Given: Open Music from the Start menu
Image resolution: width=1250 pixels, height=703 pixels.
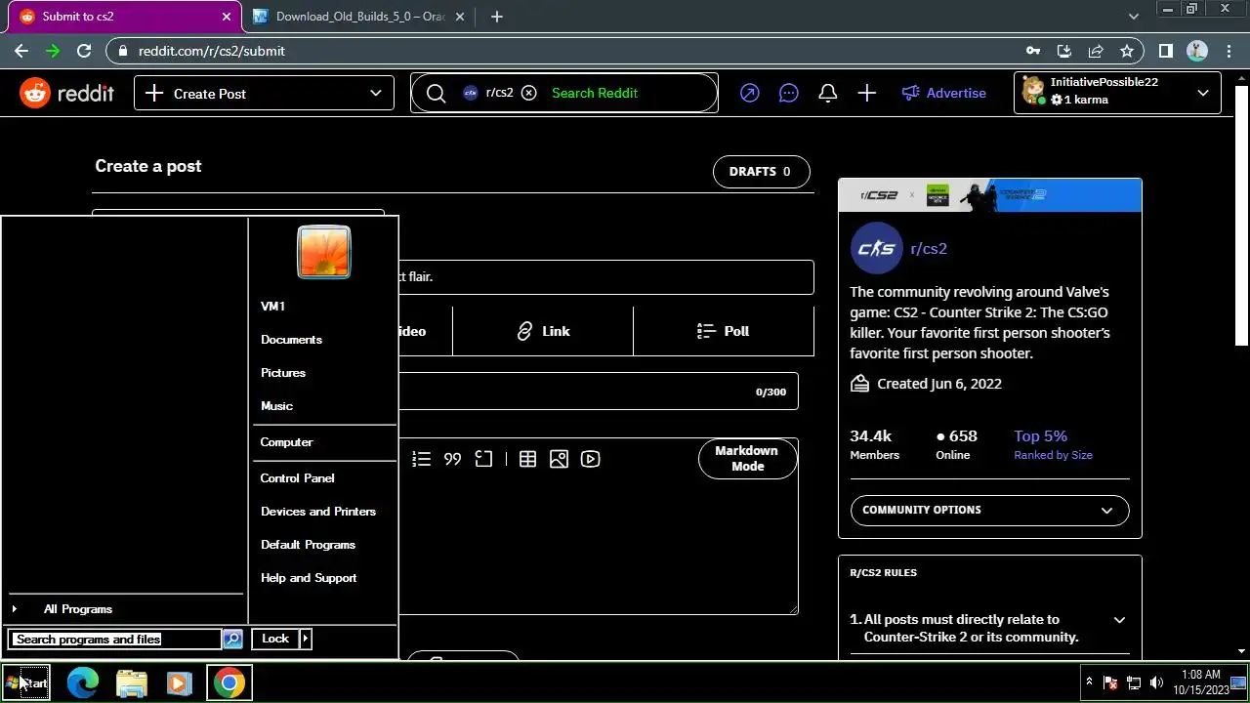Looking at the screenshot, I should (276, 405).
